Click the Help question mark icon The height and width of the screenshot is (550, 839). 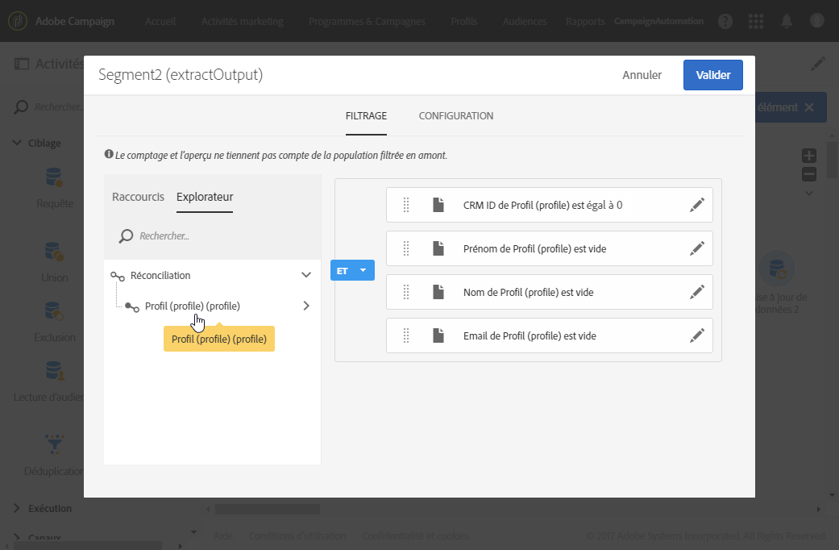[725, 22]
